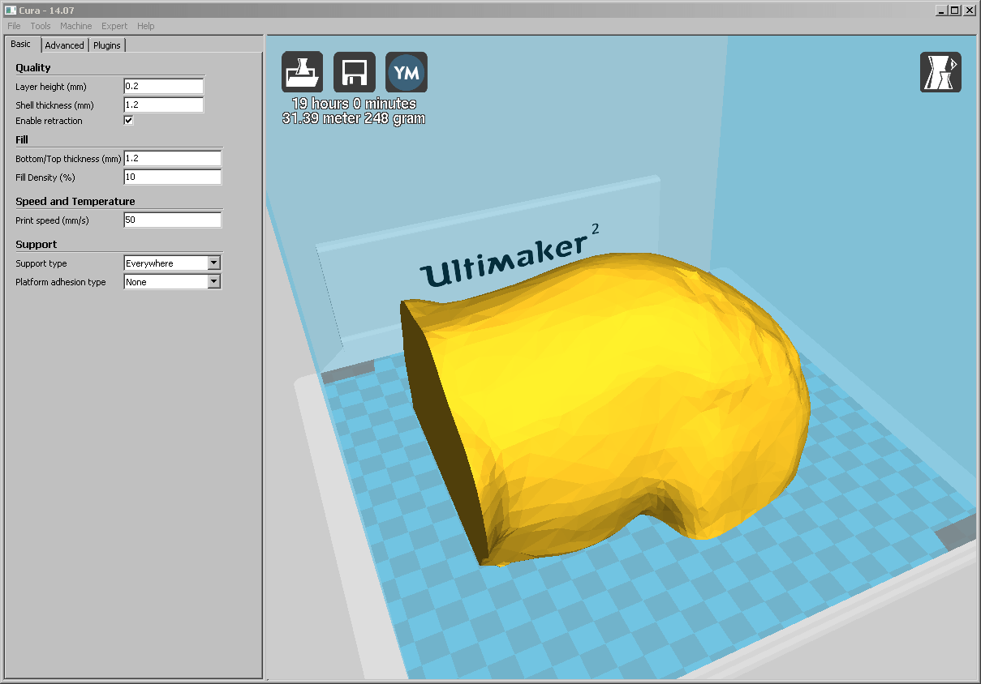The height and width of the screenshot is (684, 981).
Task: Click the 'Print speed (mm/s)' label
Action: [52, 220]
